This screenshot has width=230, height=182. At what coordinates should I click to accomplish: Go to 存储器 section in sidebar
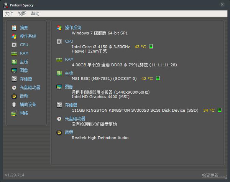(26, 79)
